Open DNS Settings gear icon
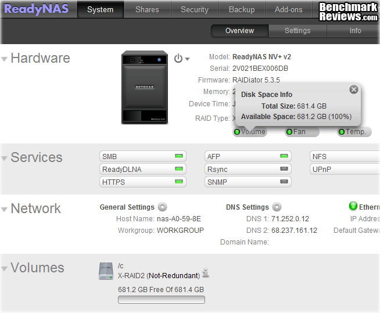Viewport: 380px width, 313px height. point(277,207)
